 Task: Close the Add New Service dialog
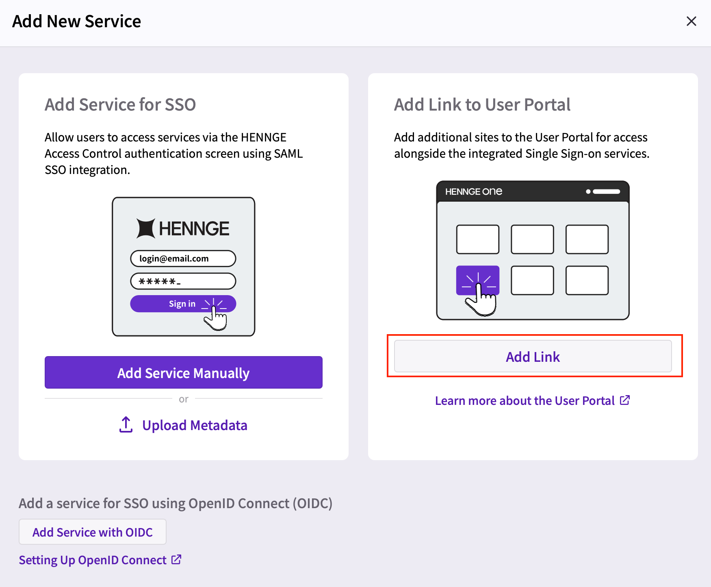click(x=691, y=21)
